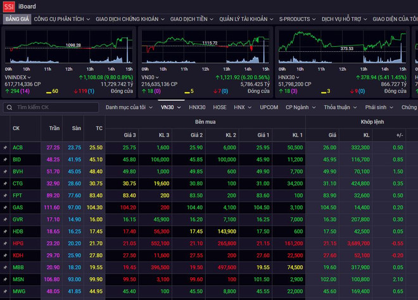The width and height of the screenshot is (418, 300).
Task: Click the SSI logo icon
Action: tap(9, 6)
